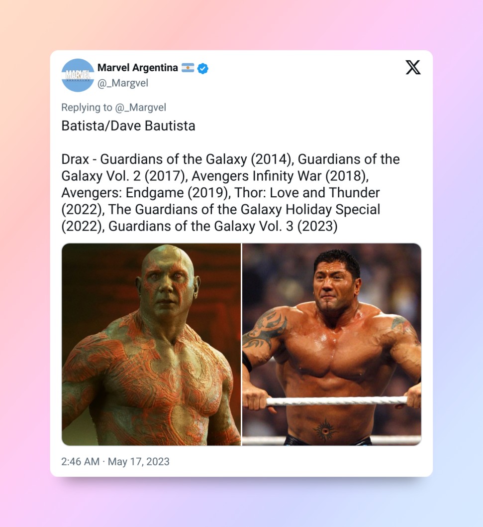Click the 2:46 AM timestamp

(80, 461)
